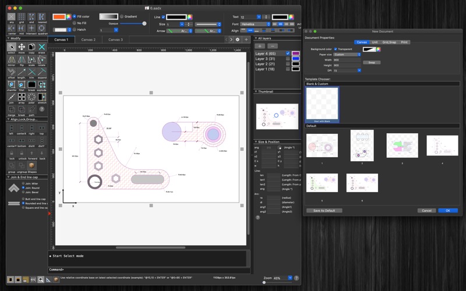Viewport: 466px width, 291px height.
Task: Open the Text size '12' dropdown
Action: tap(259, 17)
